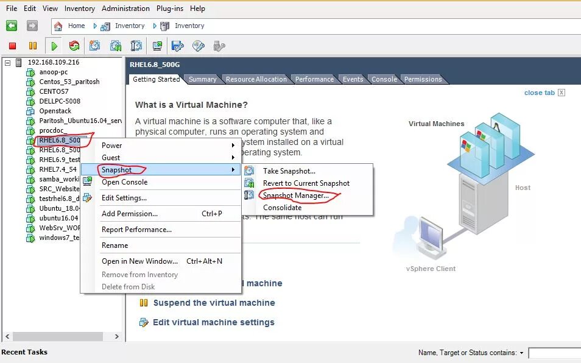This screenshot has height=363, width=581.
Task: Open the Help menu
Action: tap(197, 8)
